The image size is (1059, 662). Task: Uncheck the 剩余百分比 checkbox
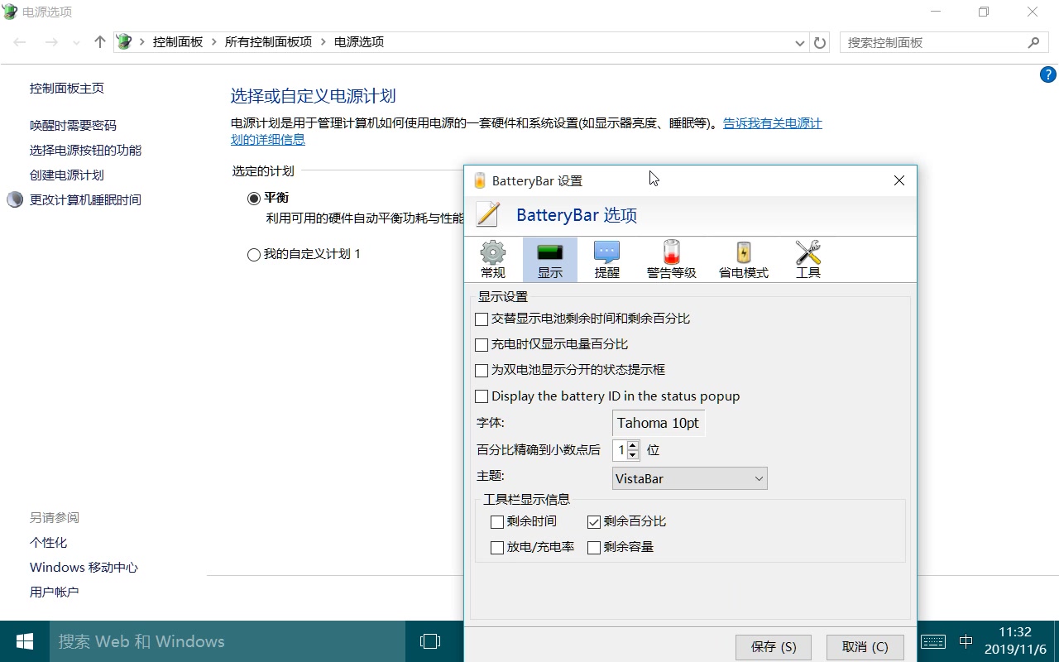pos(594,521)
